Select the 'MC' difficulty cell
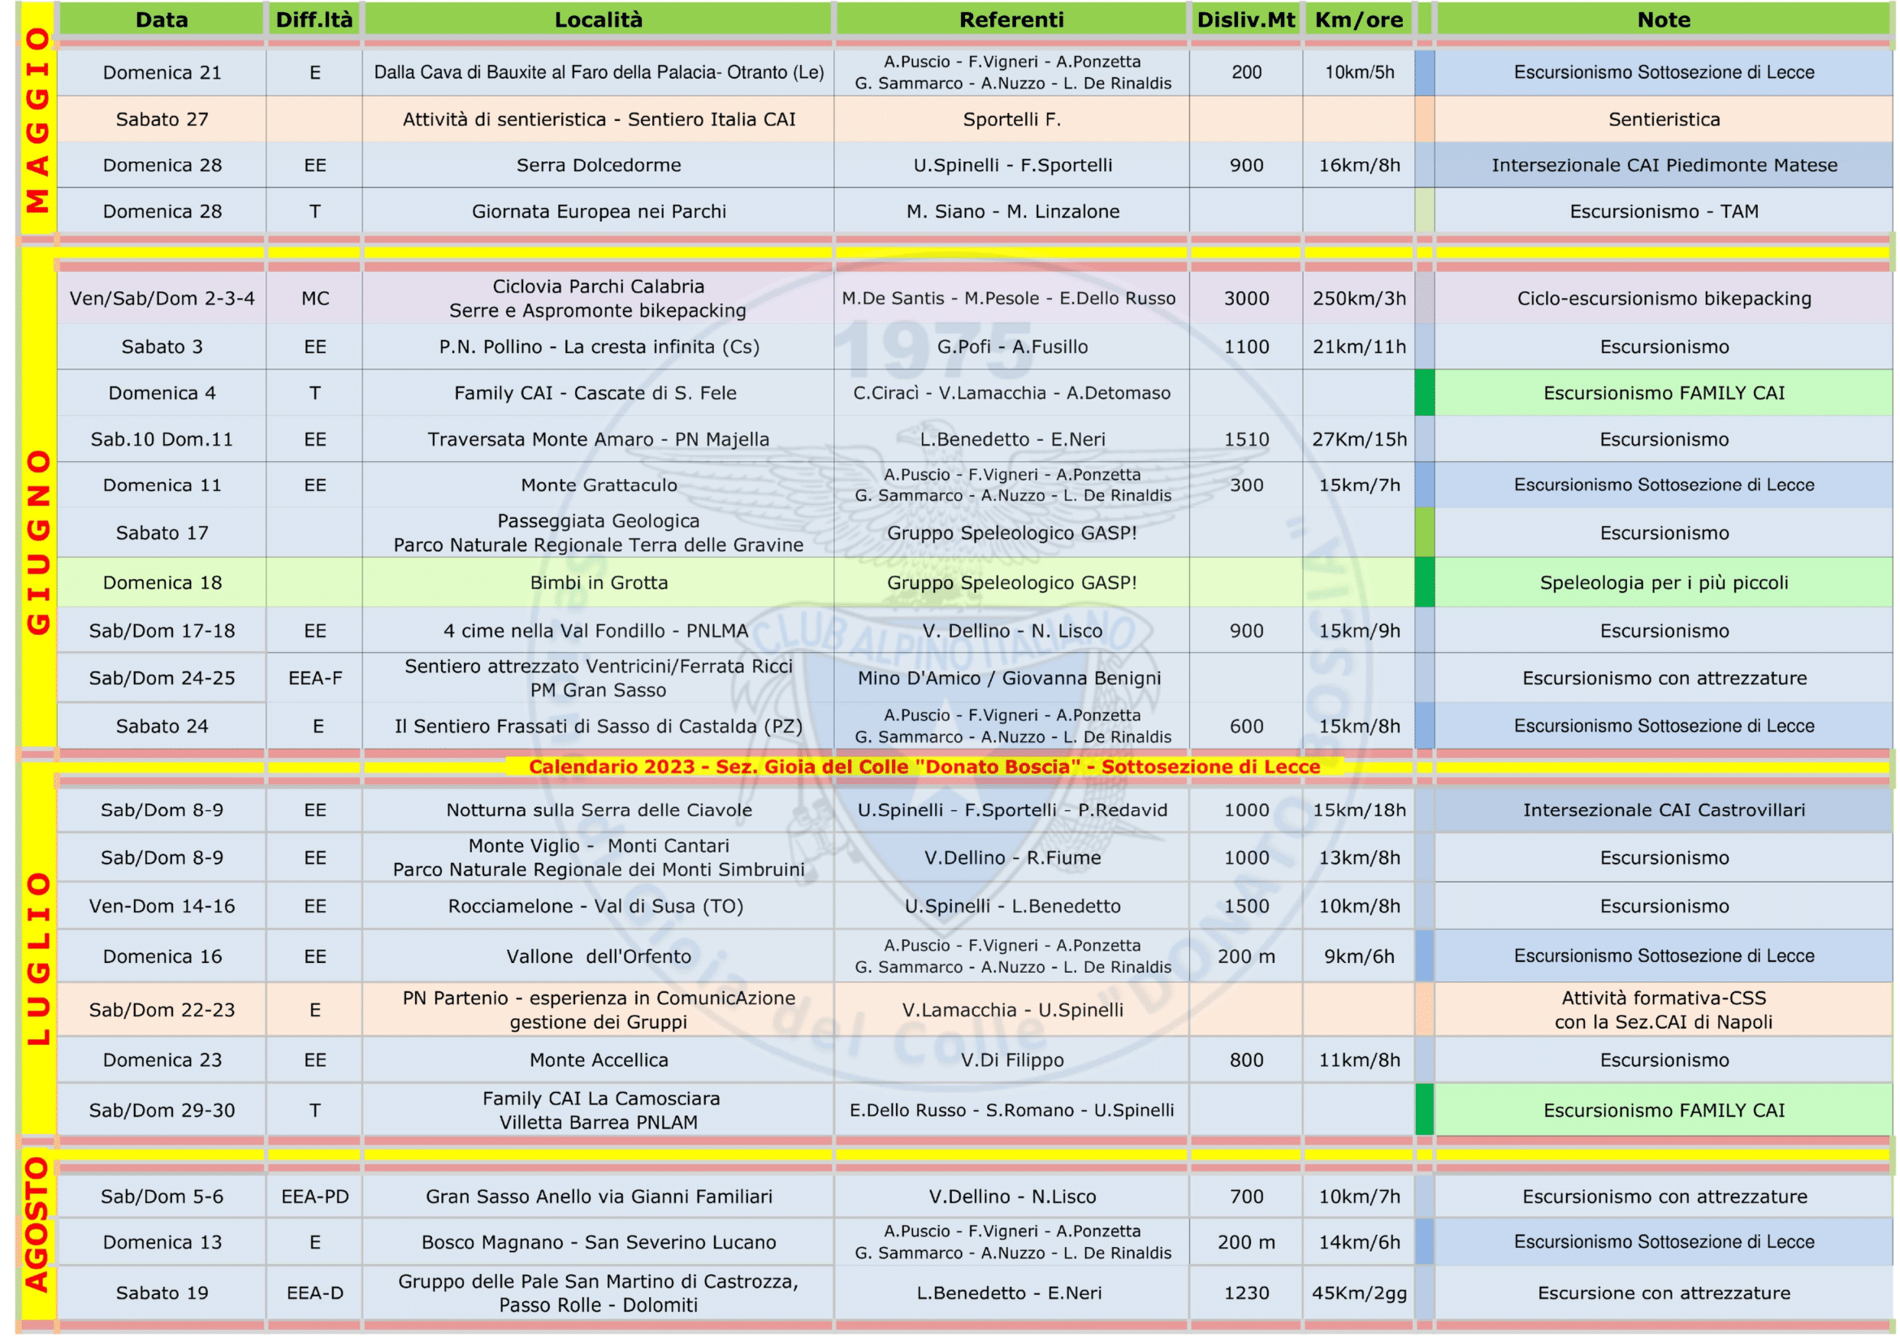 pyautogui.click(x=314, y=299)
